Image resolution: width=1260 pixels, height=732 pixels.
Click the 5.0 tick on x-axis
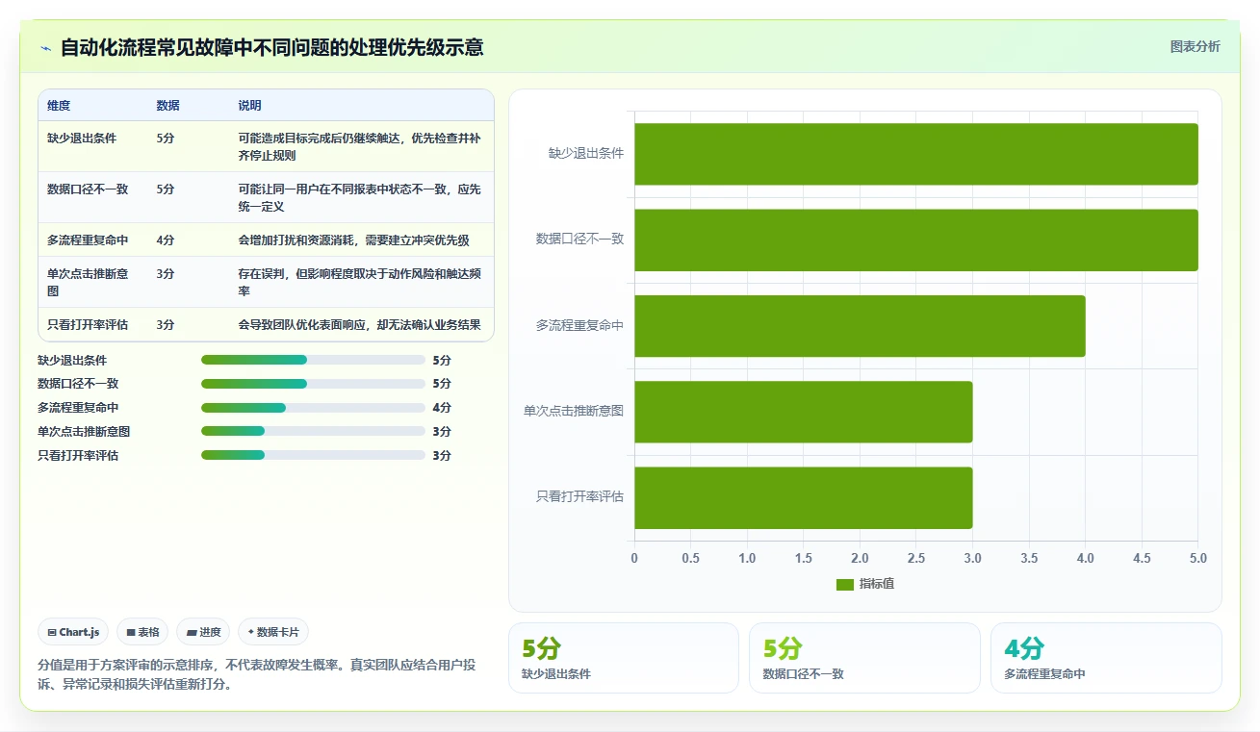pos(1197,558)
